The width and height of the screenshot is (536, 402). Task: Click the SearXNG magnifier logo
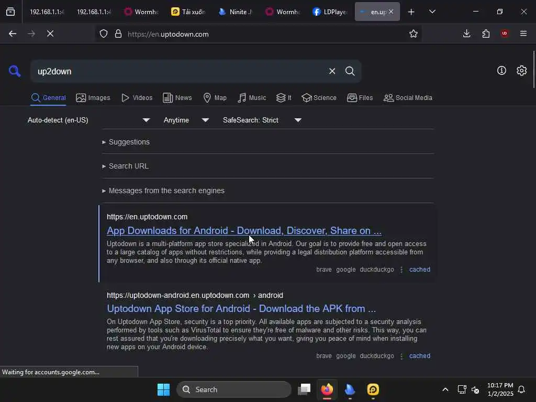(15, 71)
